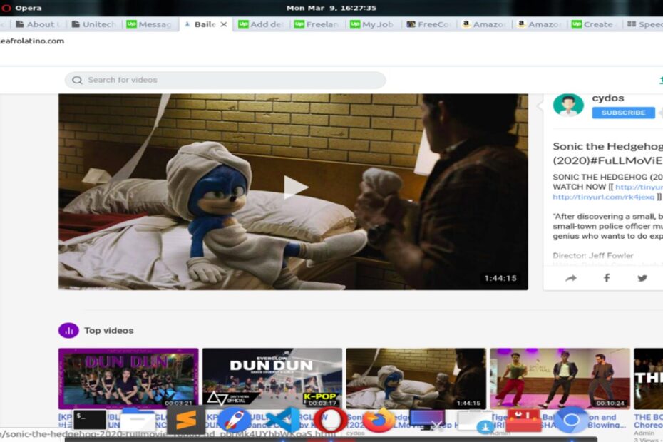
Task: Share the video on Twitter
Action: coord(642,278)
